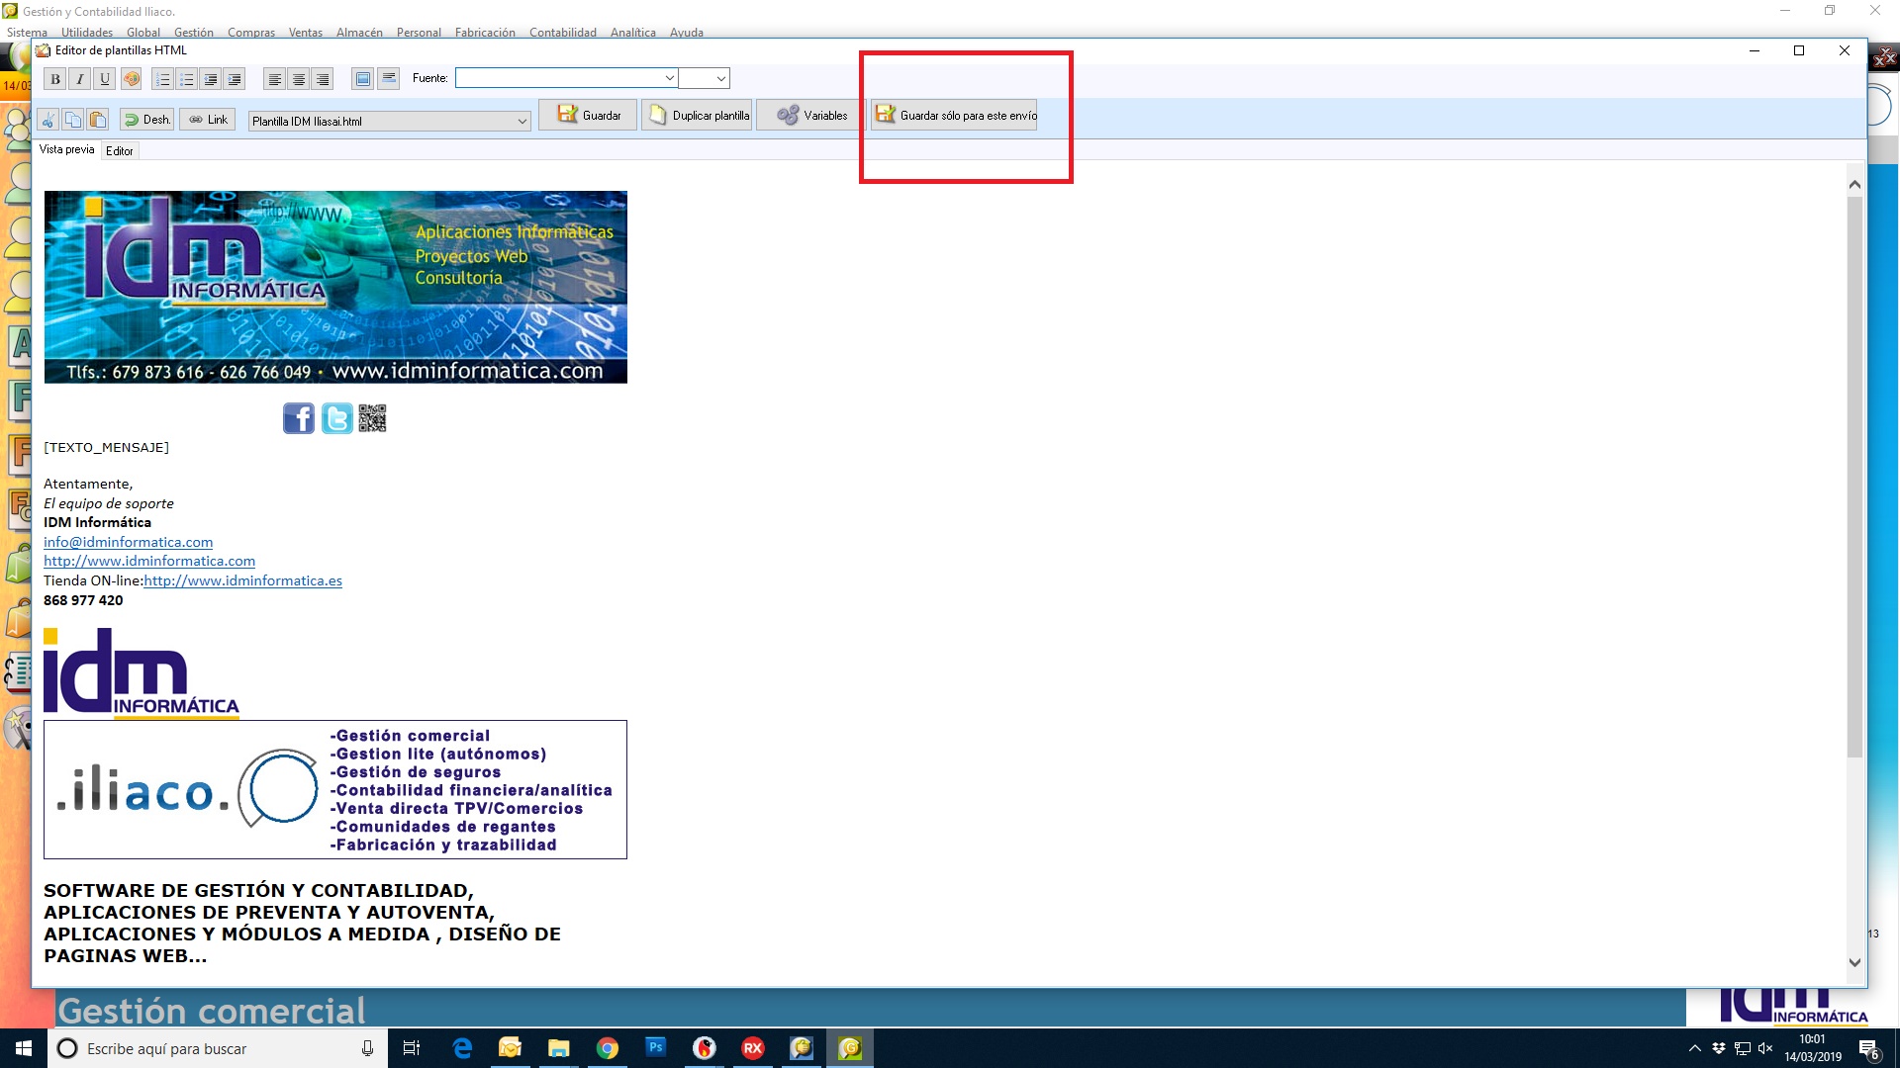Viewport: 1900px width, 1068px height.
Task: Center align the text
Action: tap(299, 79)
